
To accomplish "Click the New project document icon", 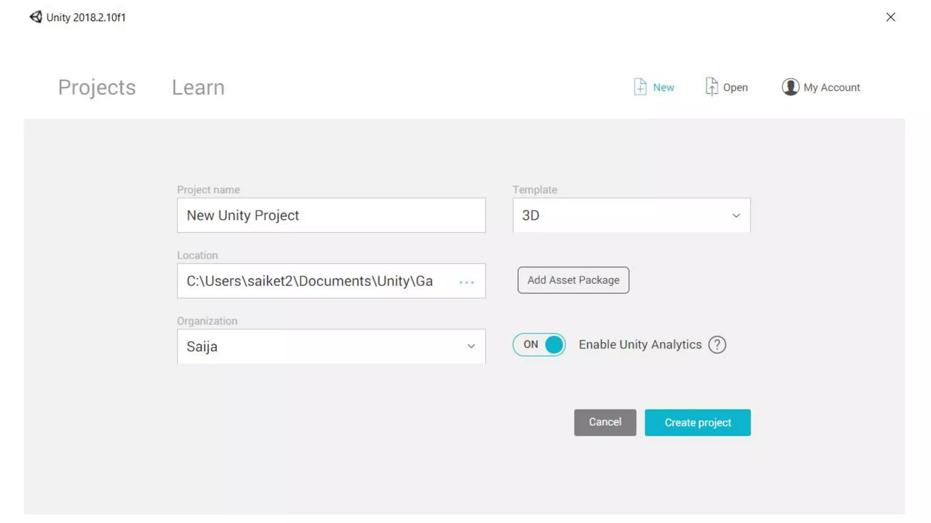I will click(x=640, y=87).
